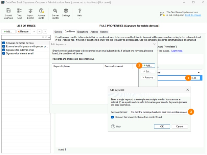Click the Keyword/phrase input field
Screen dimensions: 207x155
(x=159, y=112)
